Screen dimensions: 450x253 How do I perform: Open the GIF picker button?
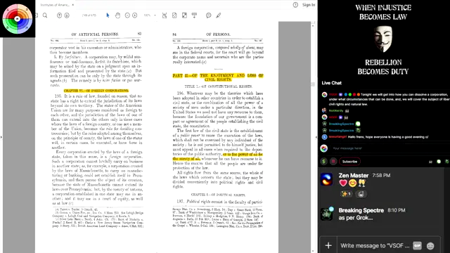tap(417, 245)
